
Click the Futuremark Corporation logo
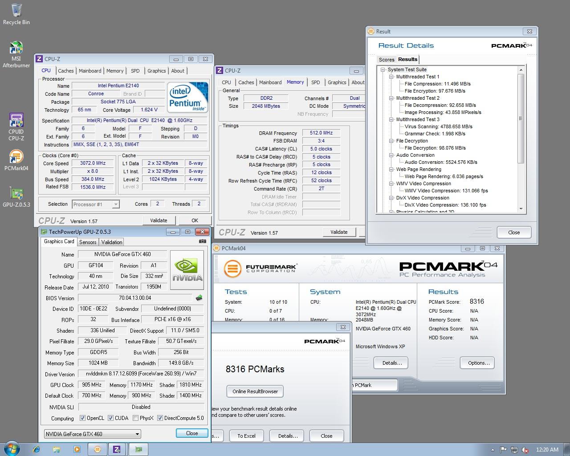click(261, 269)
